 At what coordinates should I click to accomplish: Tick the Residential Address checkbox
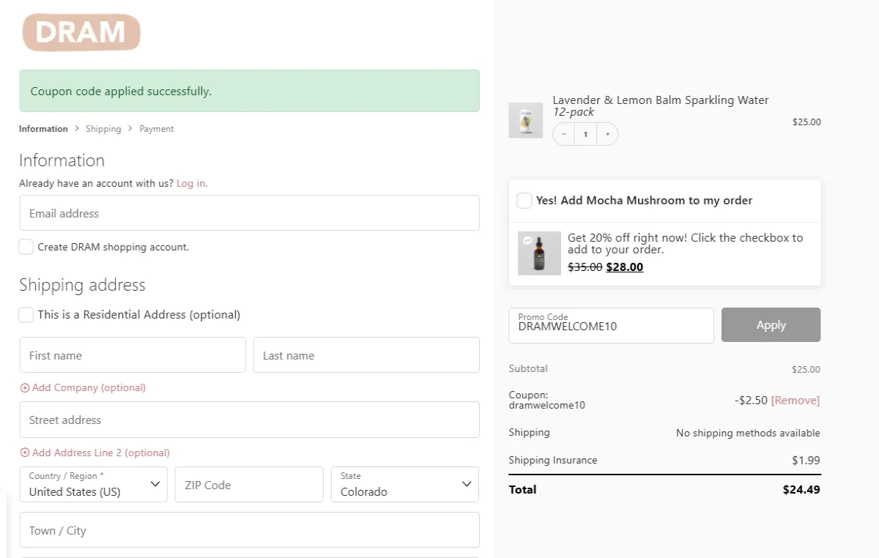tap(26, 315)
